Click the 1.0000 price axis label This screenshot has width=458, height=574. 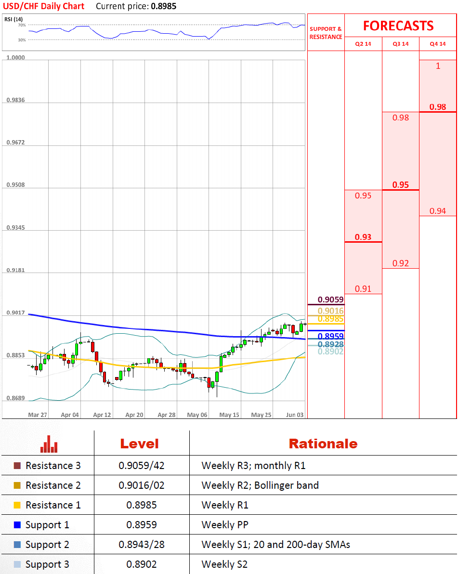click(16, 57)
